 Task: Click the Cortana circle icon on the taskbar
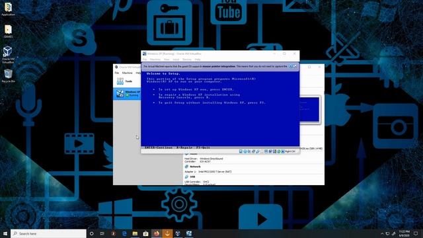[91, 233]
